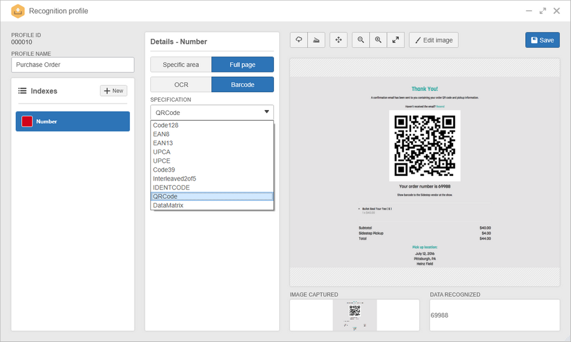Select the move/pan tool icon
Viewport: 571px width, 342px height.
point(338,40)
